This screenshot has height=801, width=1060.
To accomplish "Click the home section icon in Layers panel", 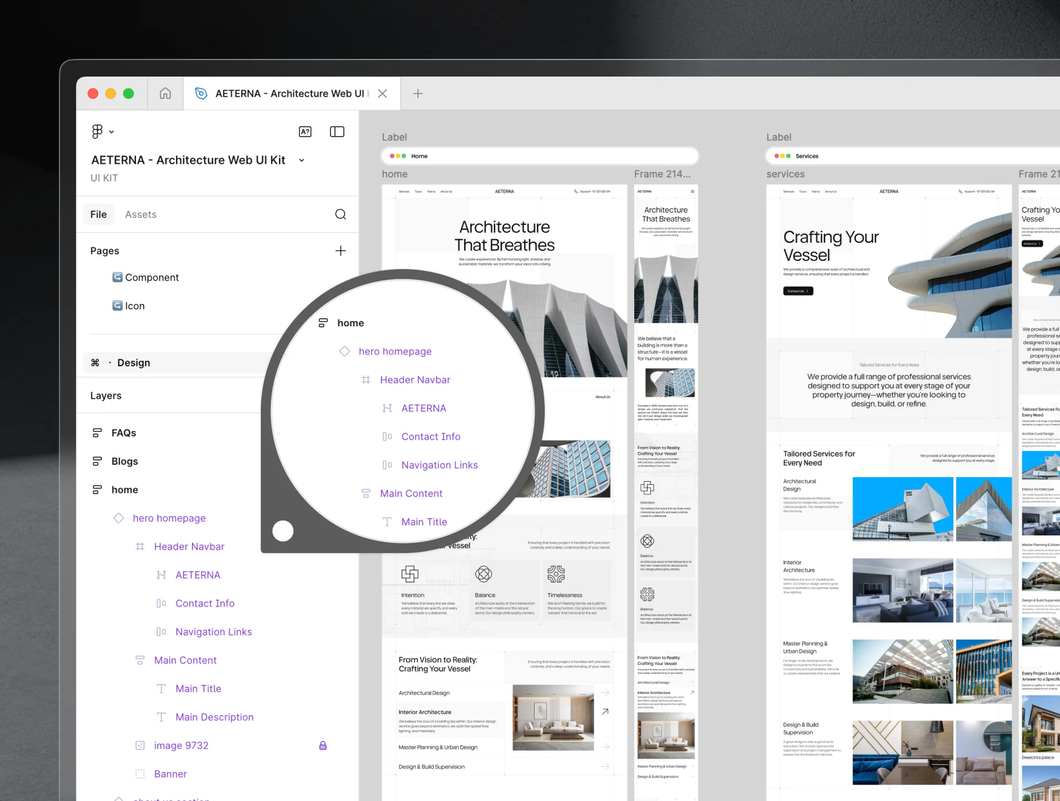I will coord(97,489).
